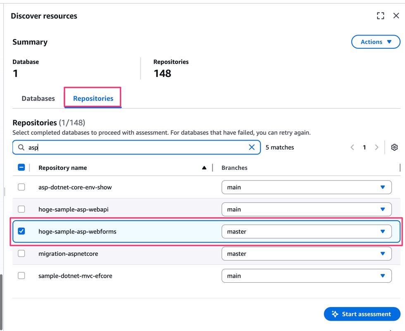Clear the repository search field

(x=252, y=148)
